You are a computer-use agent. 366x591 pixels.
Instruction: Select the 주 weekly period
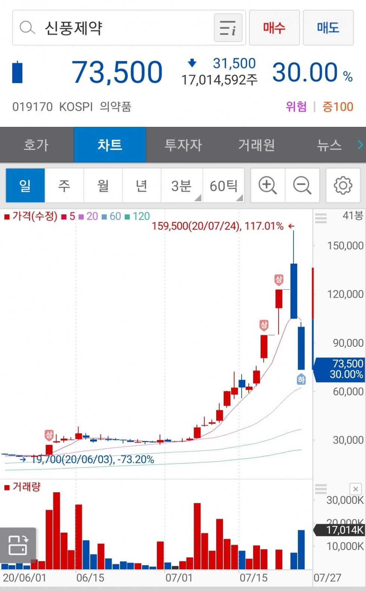[64, 186]
